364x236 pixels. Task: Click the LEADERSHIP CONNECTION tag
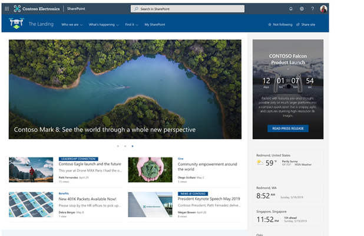tap(78, 159)
